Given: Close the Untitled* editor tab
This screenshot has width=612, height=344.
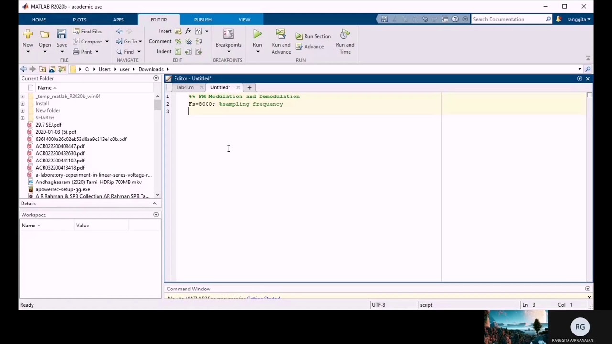Looking at the screenshot, I should click(238, 87).
